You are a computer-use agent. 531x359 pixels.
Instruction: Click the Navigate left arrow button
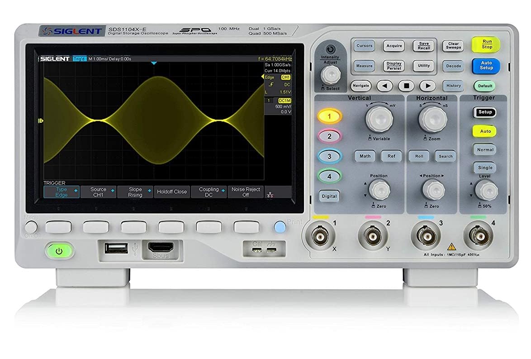point(385,86)
